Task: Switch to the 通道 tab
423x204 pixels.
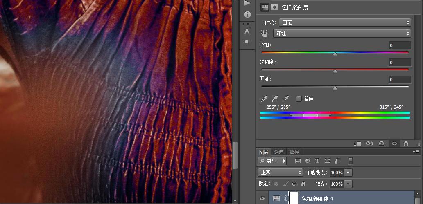Action: (x=279, y=152)
